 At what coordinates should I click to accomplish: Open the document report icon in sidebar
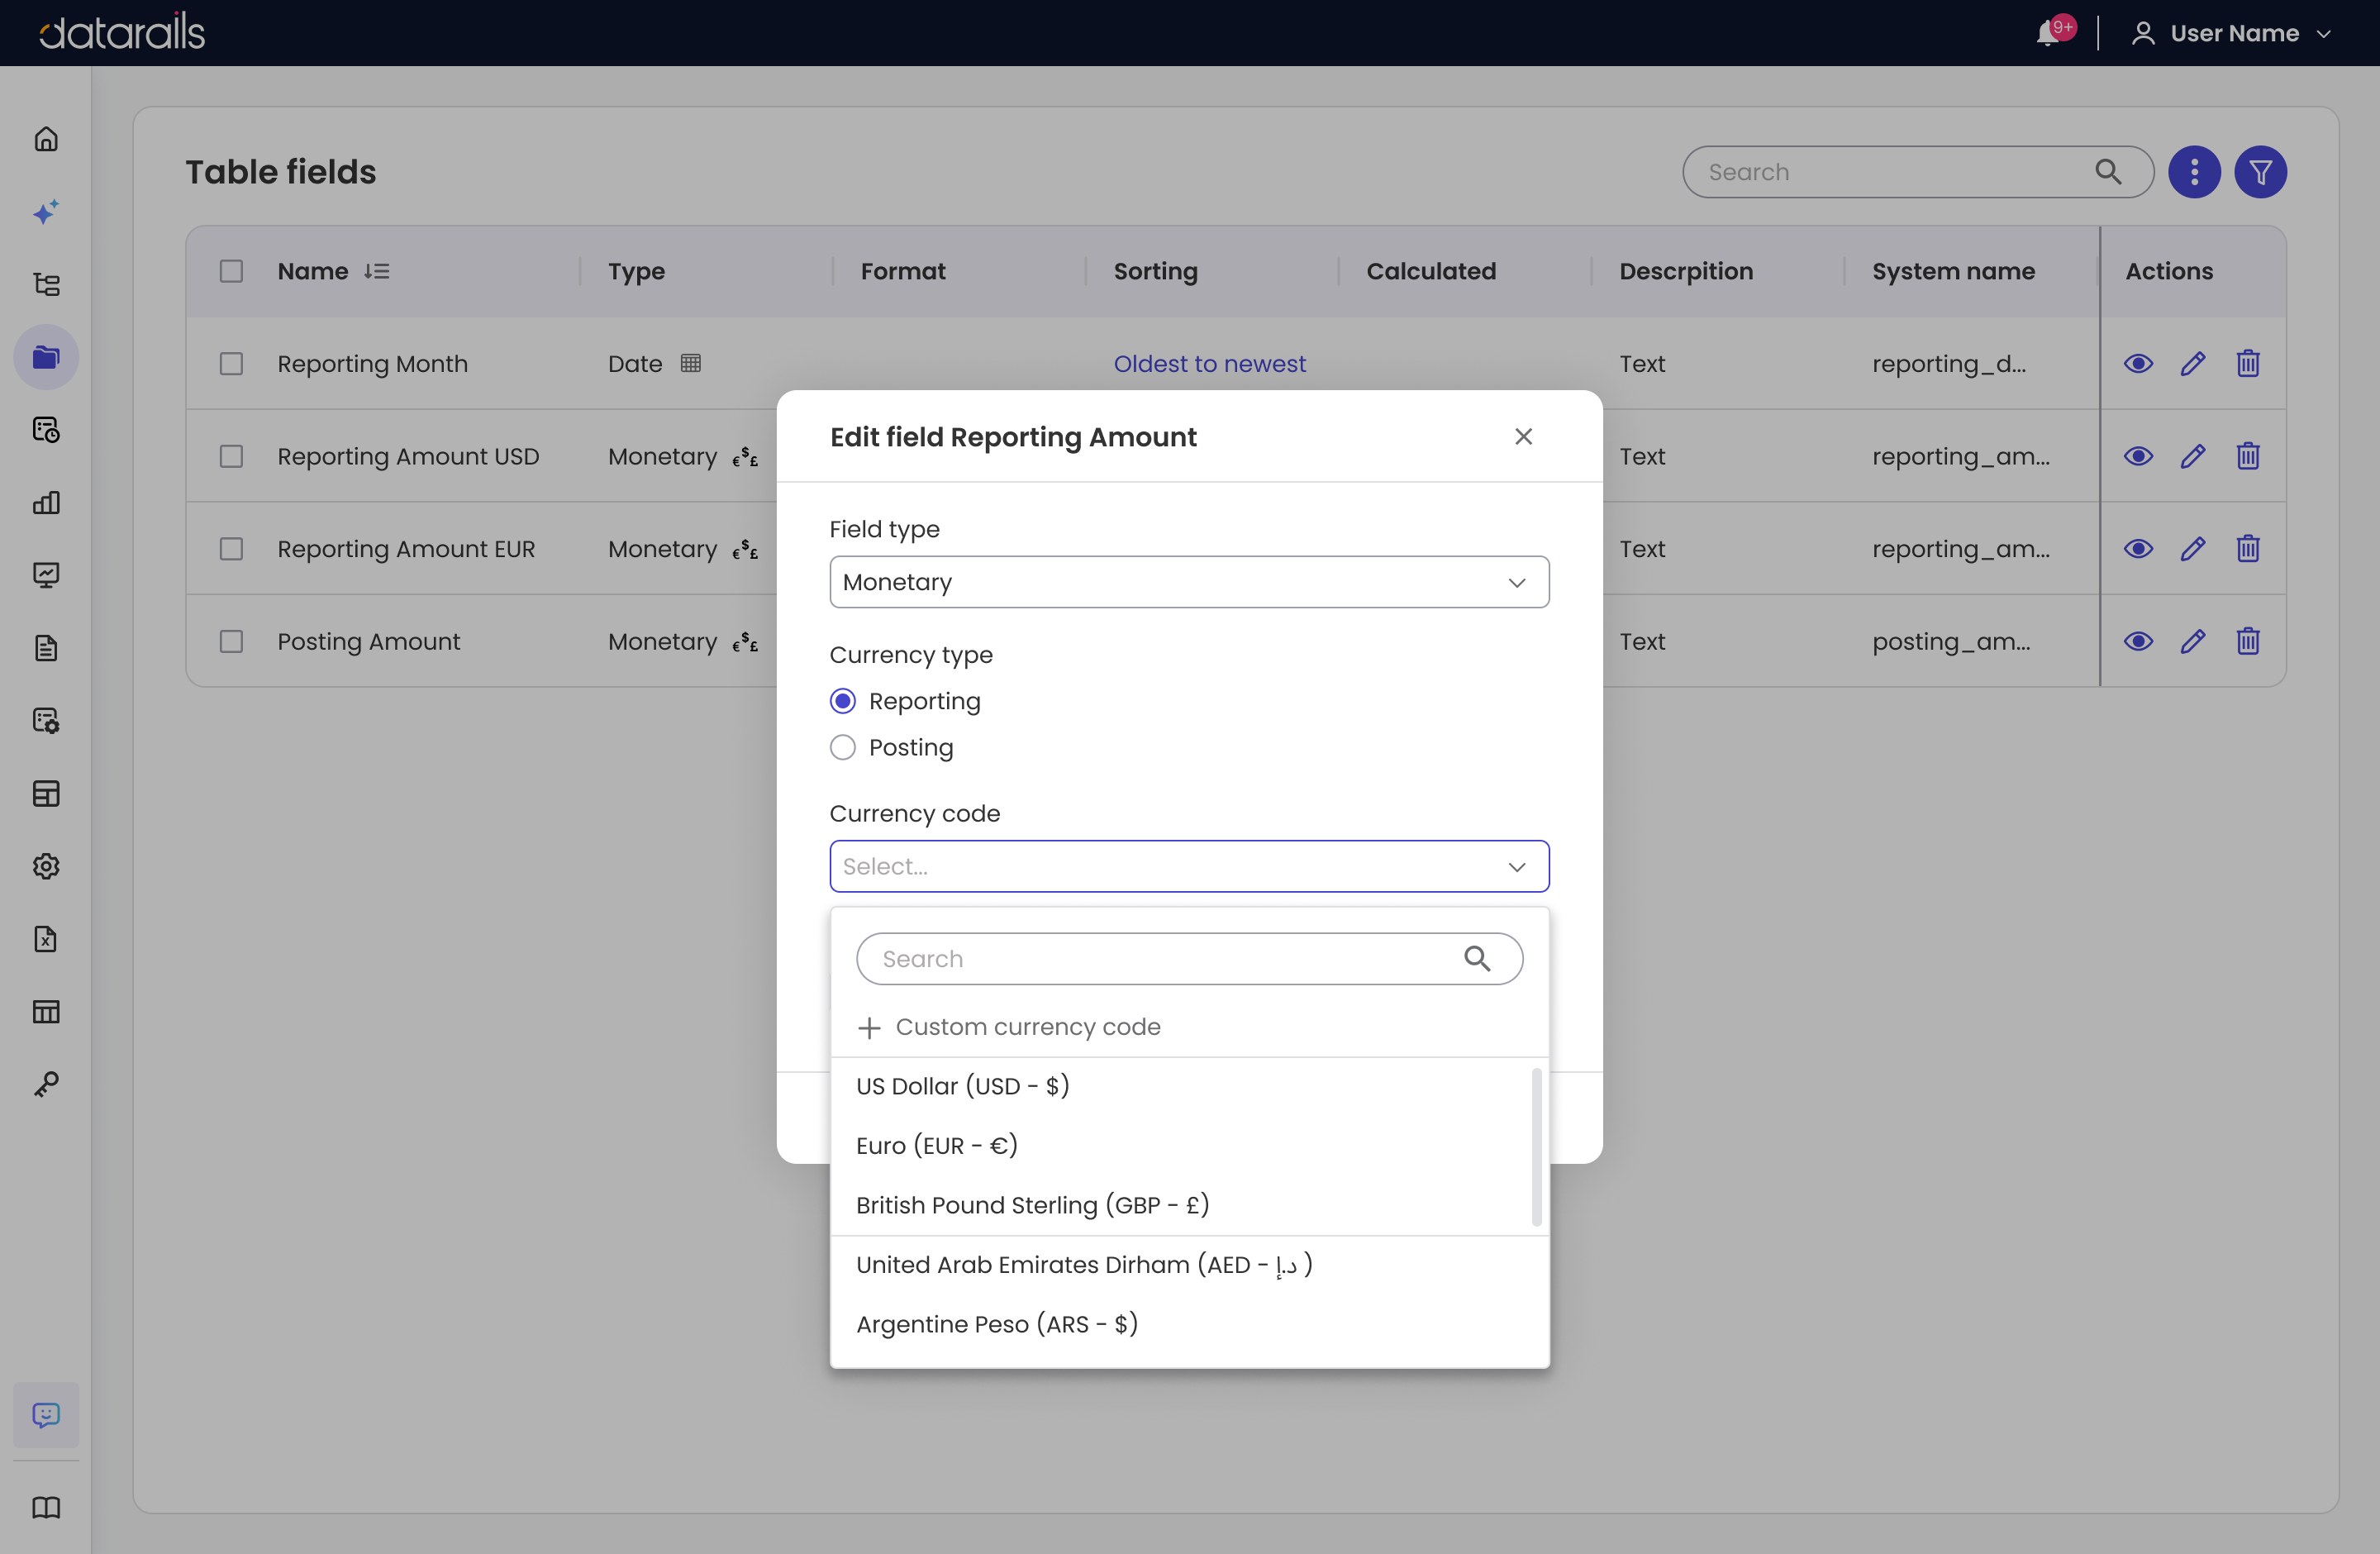pyautogui.click(x=46, y=648)
